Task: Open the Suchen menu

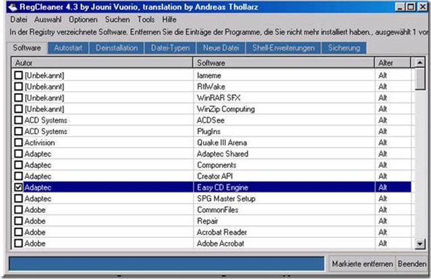Action: (117, 20)
